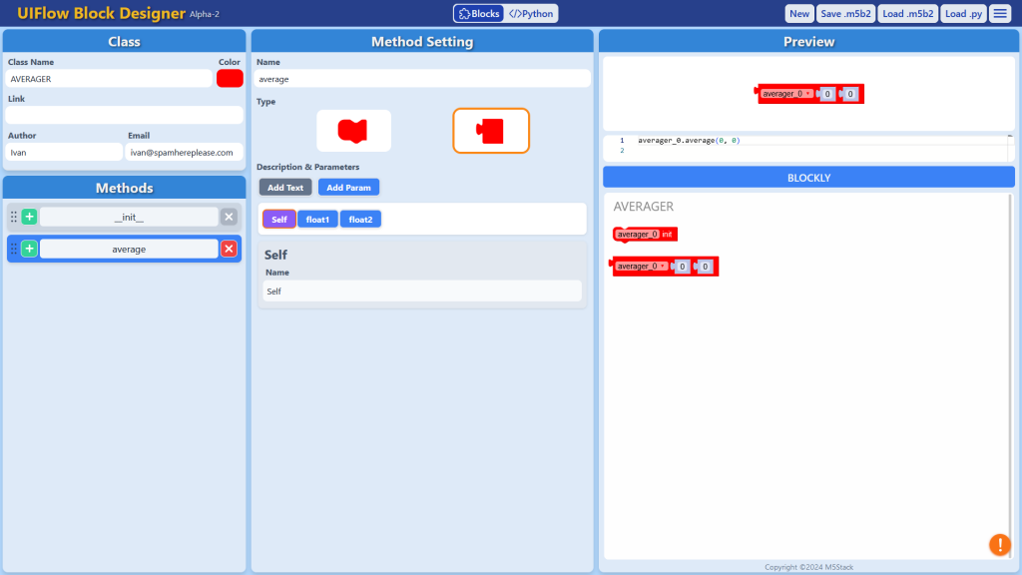This screenshot has width=1022, height=575.
Task: Click green plus icon on average method
Action: 29,249
